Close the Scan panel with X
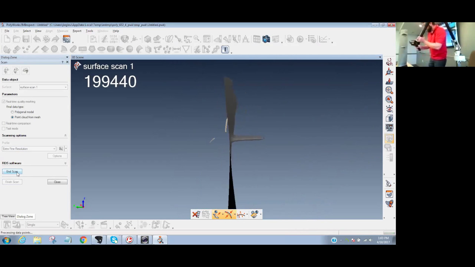 [67, 62]
